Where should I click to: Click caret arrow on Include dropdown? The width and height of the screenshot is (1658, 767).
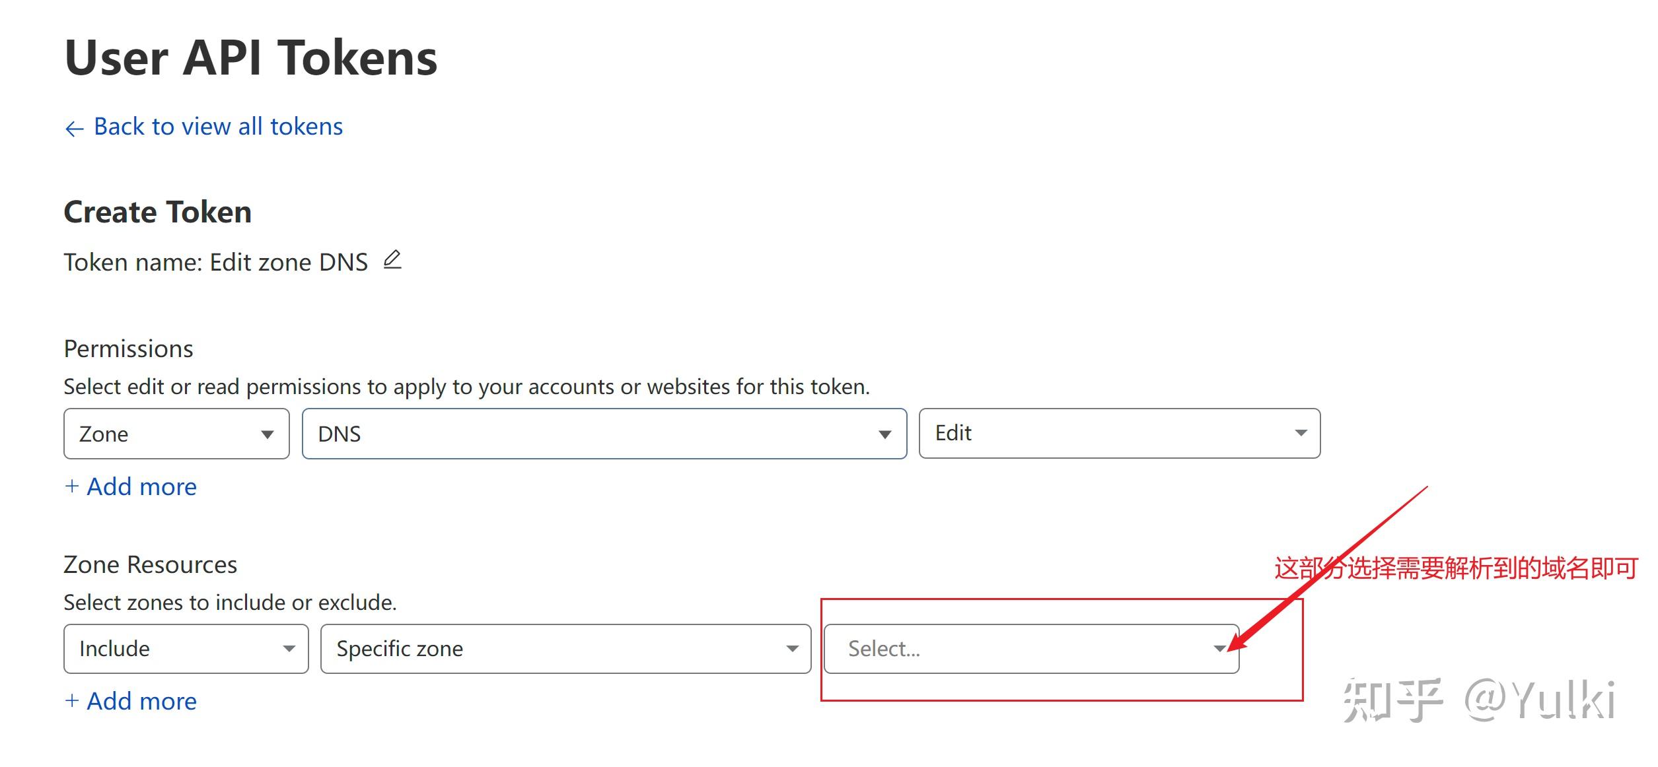point(289,649)
